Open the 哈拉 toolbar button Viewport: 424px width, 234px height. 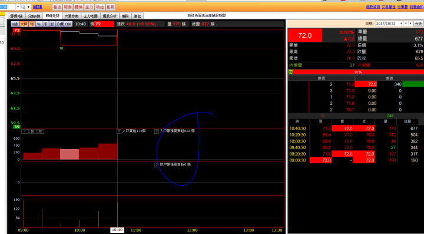pyautogui.click(x=100, y=7)
